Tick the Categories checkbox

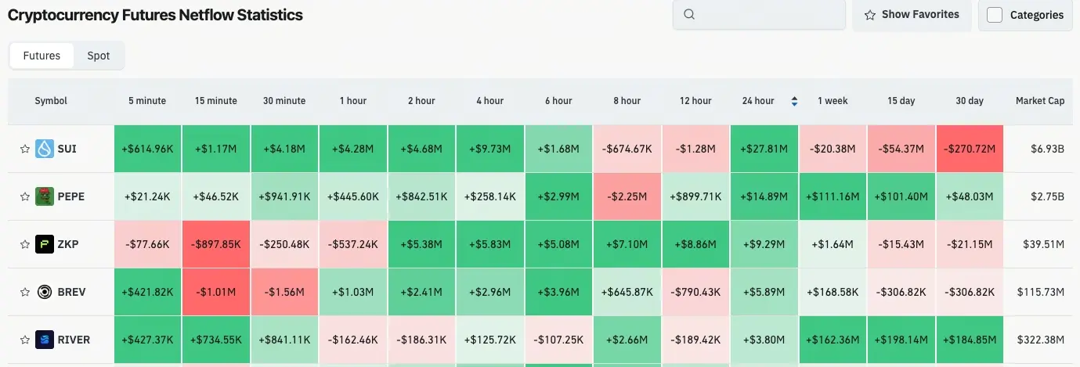(x=995, y=15)
